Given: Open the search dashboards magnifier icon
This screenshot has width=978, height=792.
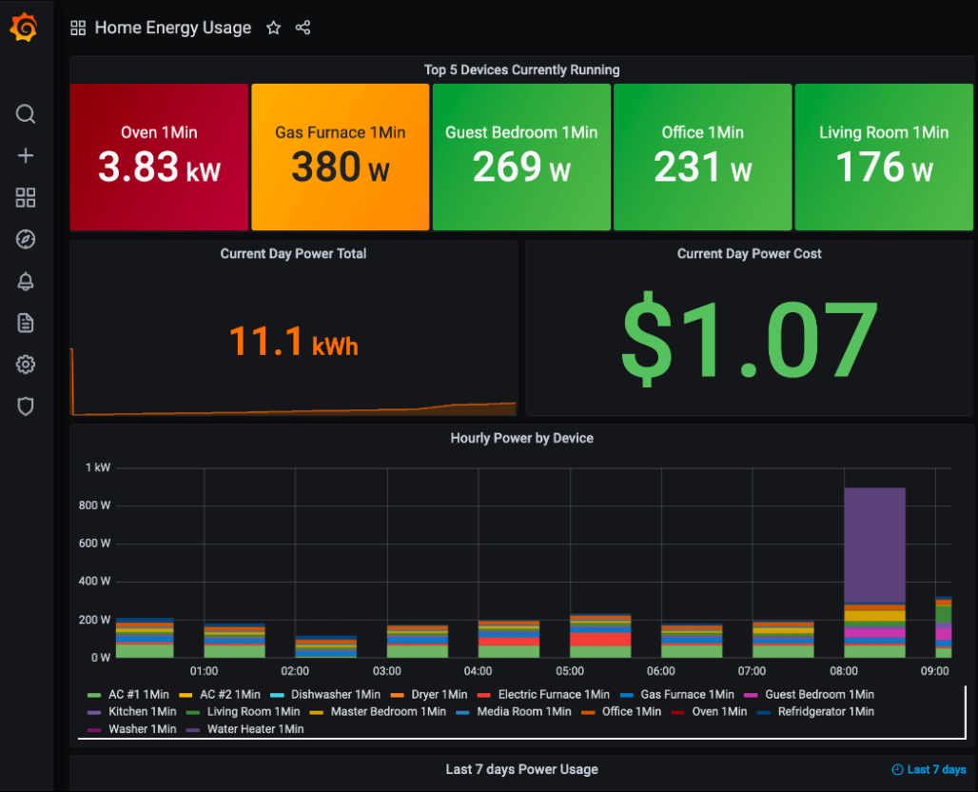Looking at the screenshot, I should [26, 114].
